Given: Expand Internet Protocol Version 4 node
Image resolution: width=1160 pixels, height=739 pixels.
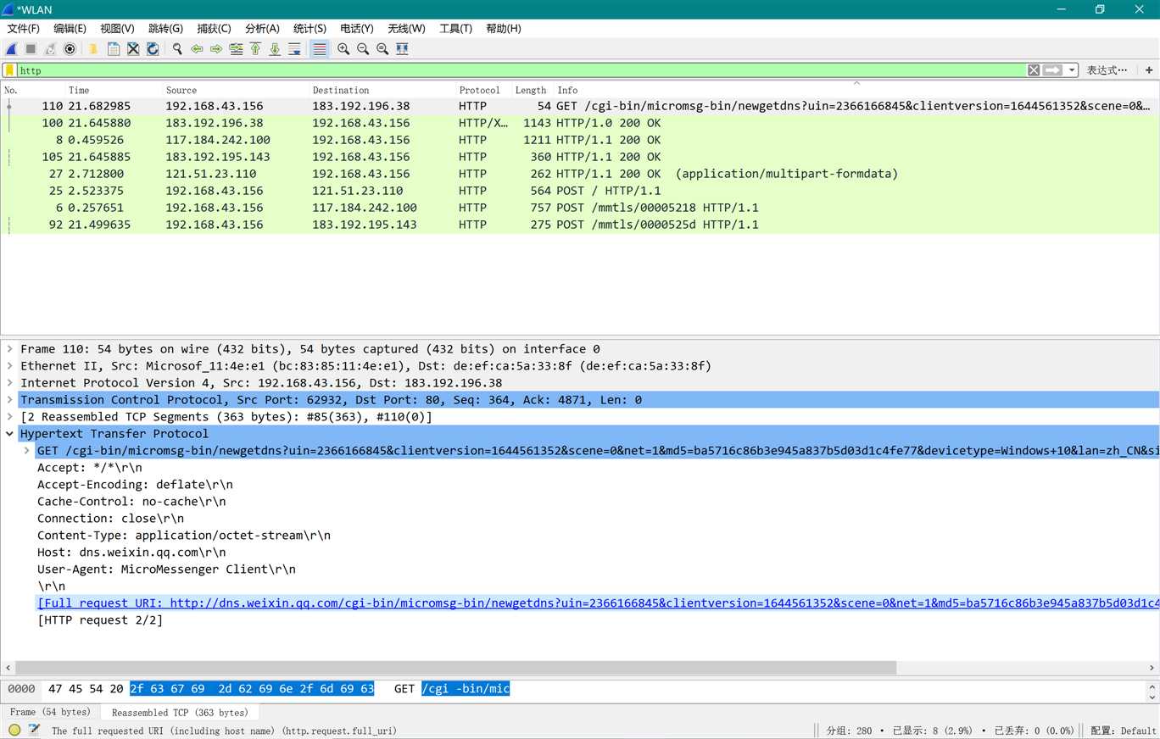Looking at the screenshot, I should click(10, 383).
